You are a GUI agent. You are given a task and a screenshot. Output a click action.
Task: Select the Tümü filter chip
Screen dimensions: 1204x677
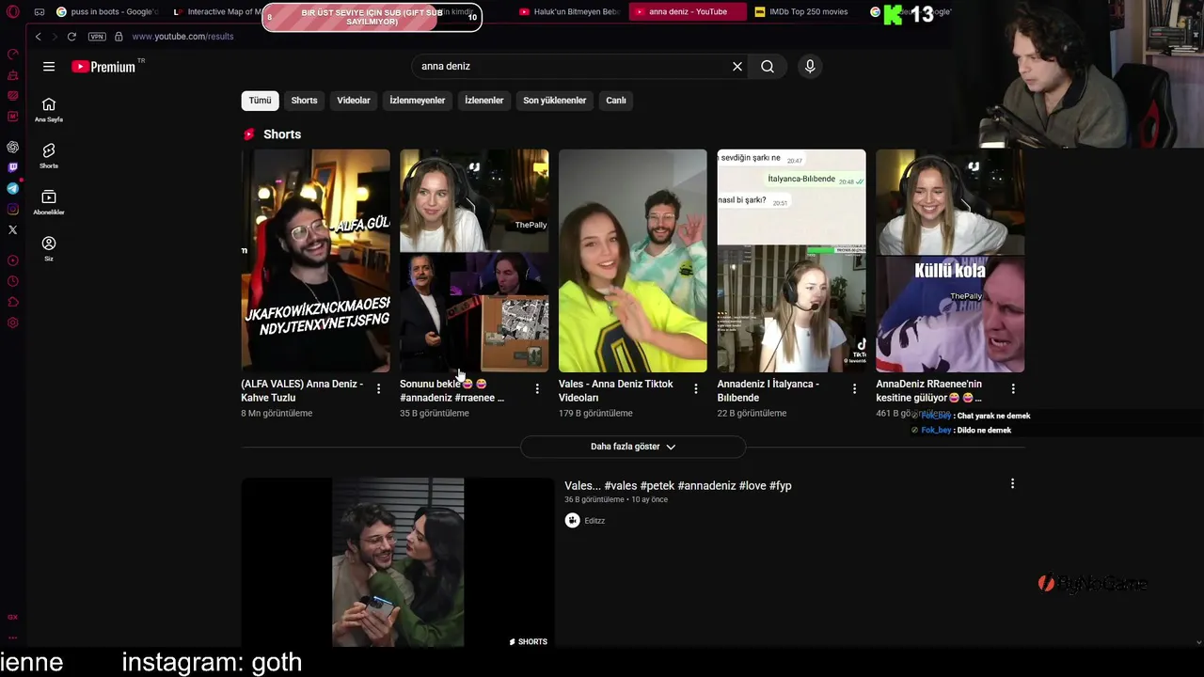[x=260, y=101]
